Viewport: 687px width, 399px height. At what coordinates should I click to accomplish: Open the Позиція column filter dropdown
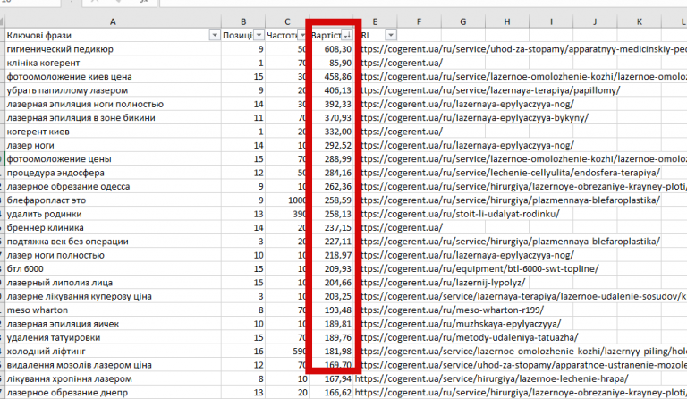click(x=259, y=35)
